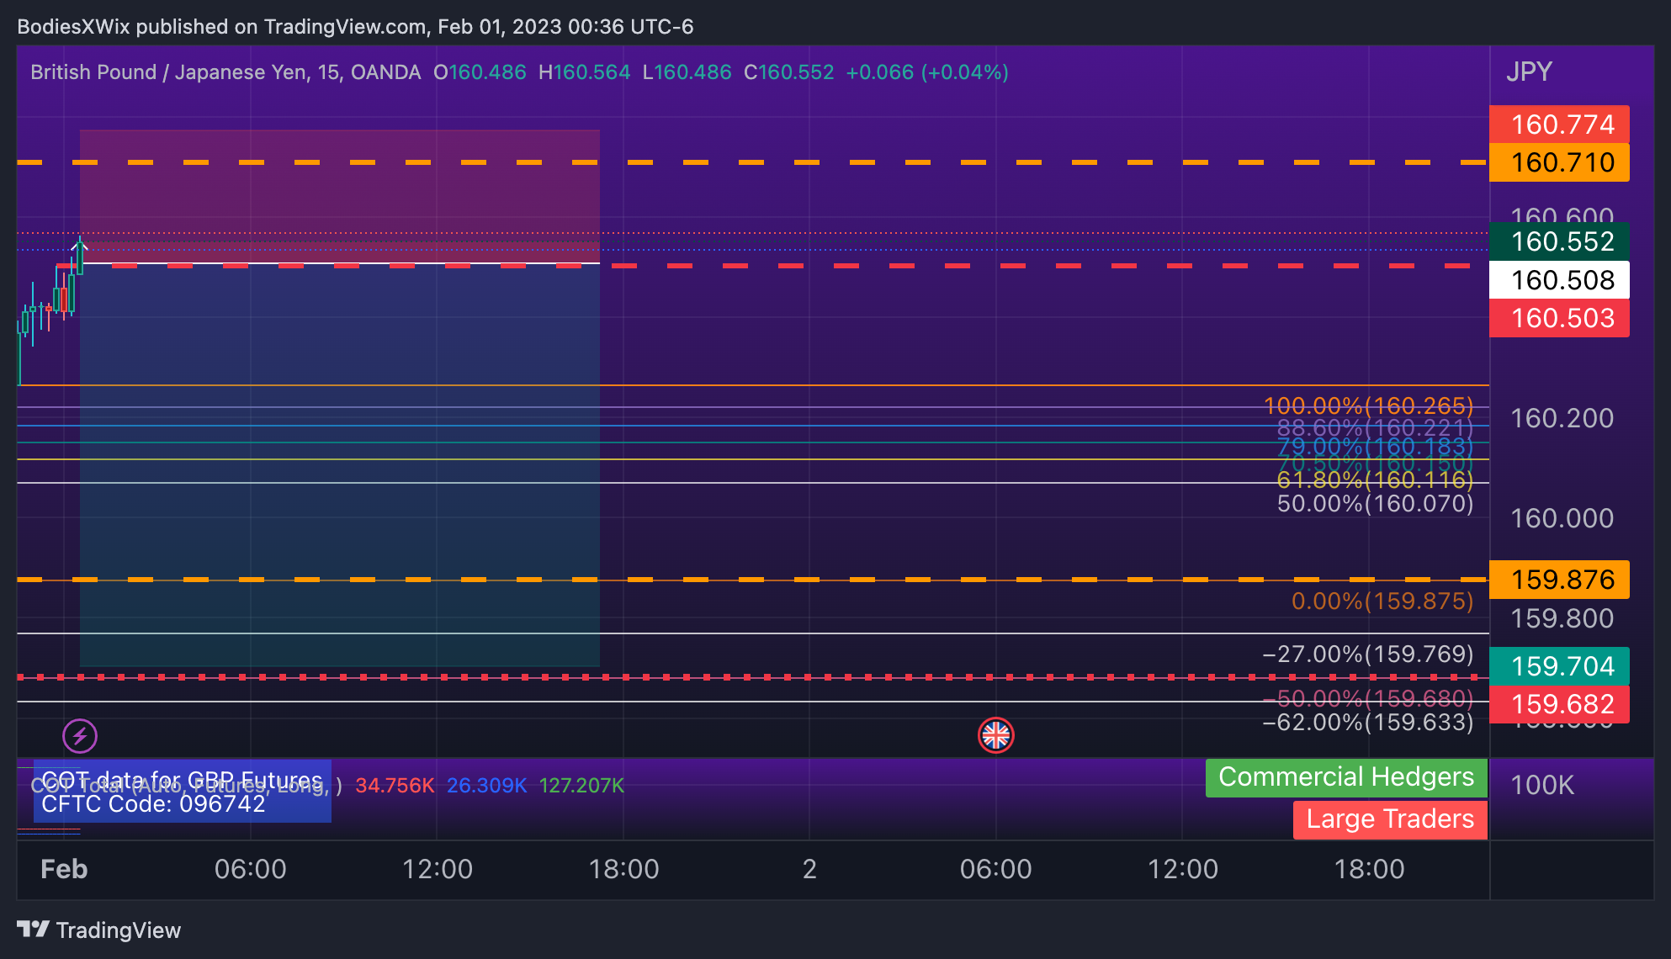This screenshot has height=959, width=1671.
Task: Click the day 2 label on time axis
Action: click(x=809, y=869)
